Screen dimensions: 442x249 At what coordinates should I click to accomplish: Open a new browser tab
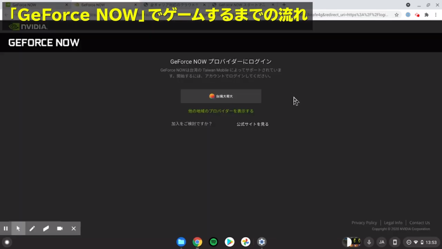coord(284,5)
